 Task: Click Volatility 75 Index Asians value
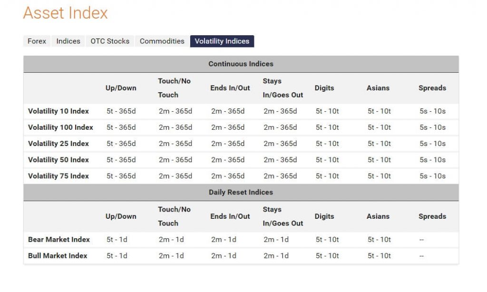coord(379,176)
